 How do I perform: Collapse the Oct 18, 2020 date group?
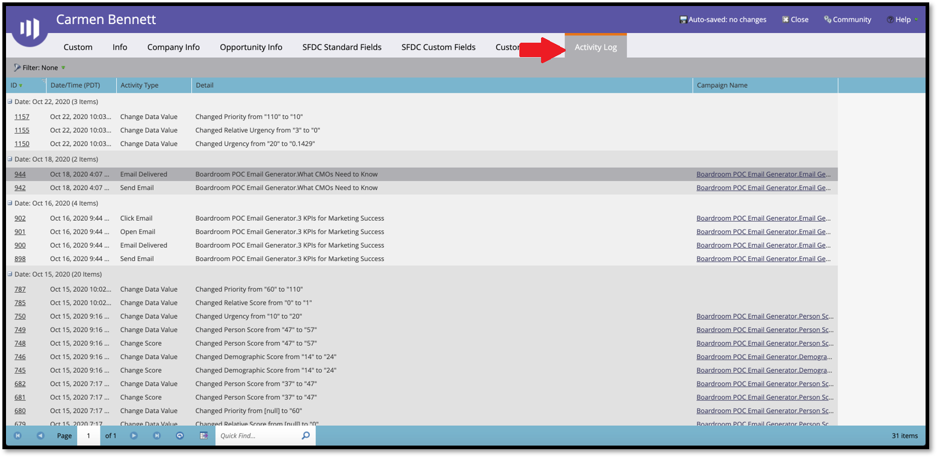click(x=10, y=159)
